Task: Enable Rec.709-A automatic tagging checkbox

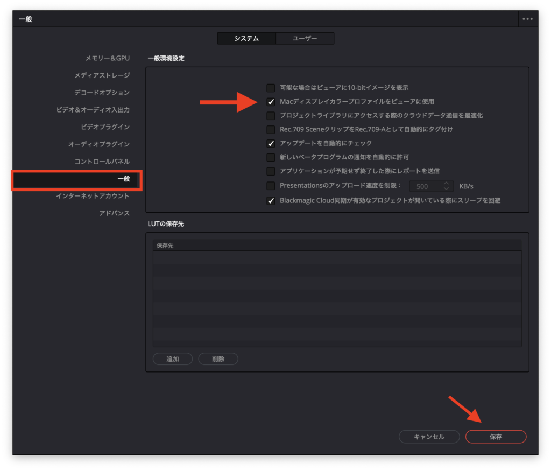Action: pos(271,130)
